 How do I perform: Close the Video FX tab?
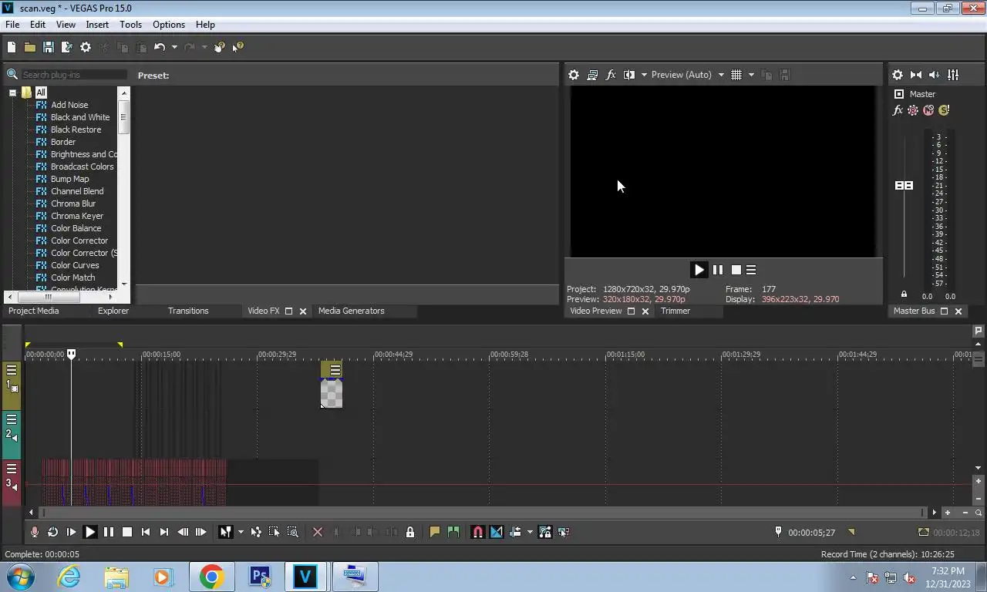point(303,311)
